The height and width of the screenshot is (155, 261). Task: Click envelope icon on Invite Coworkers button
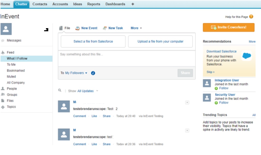click(213, 27)
